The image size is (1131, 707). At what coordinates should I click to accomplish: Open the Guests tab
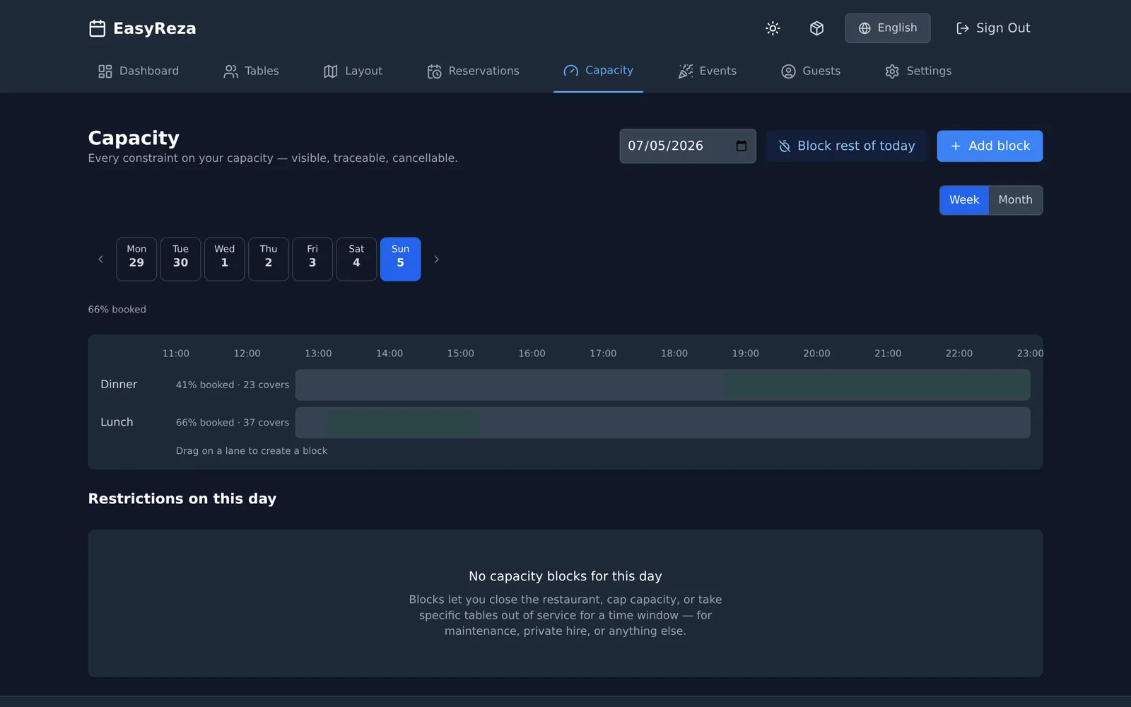810,71
